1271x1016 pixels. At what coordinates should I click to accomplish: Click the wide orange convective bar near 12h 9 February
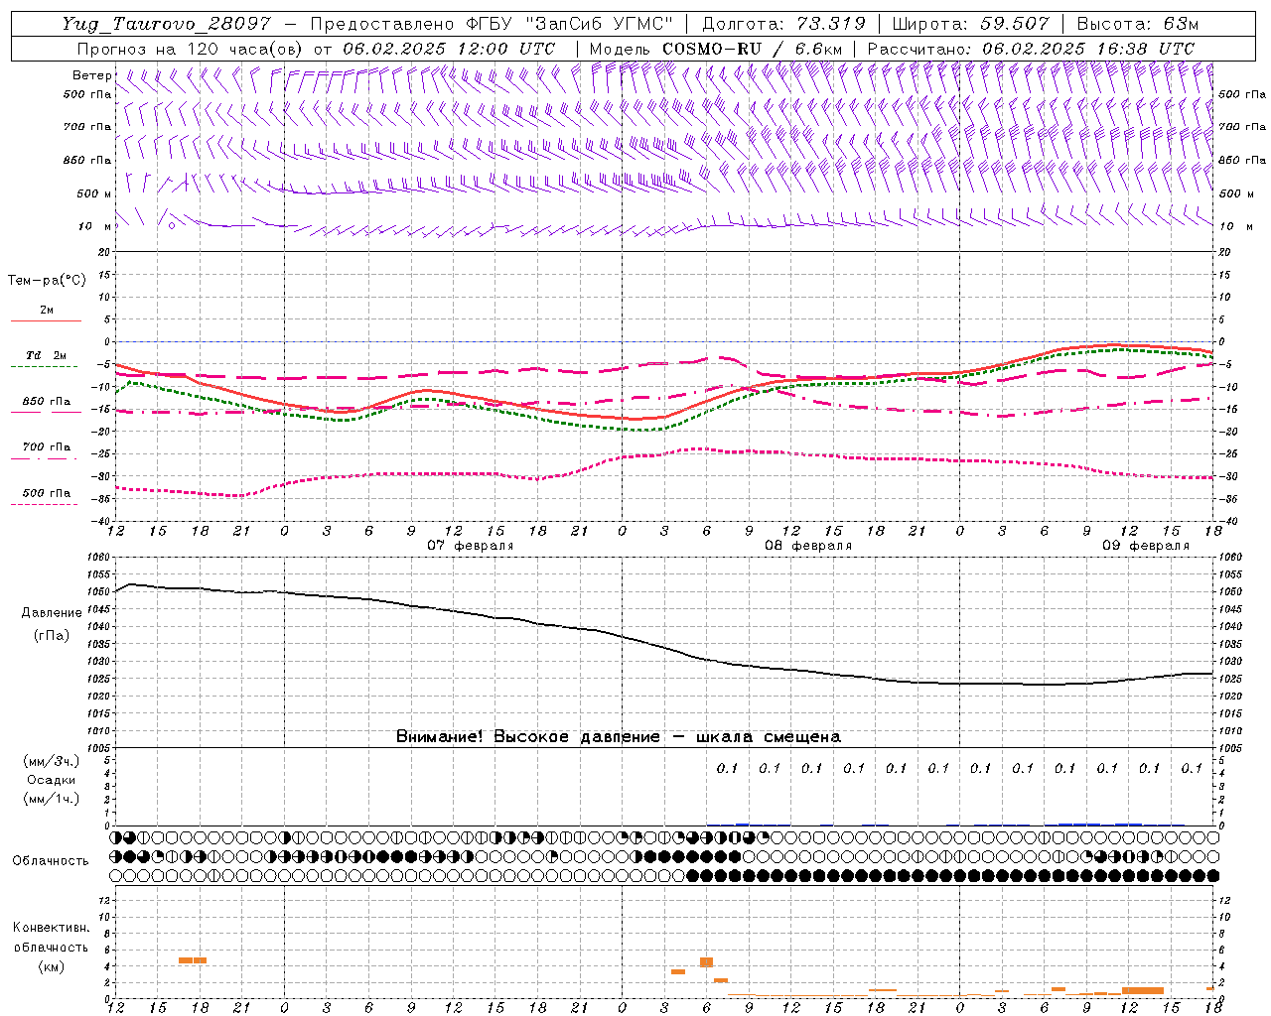pyautogui.click(x=1143, y=990)
